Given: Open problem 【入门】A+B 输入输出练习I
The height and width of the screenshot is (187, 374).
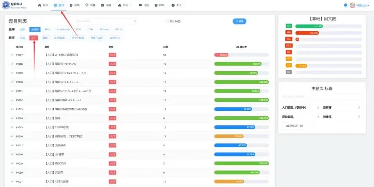Looking at the screenshot, I should [x=62, y=55].
